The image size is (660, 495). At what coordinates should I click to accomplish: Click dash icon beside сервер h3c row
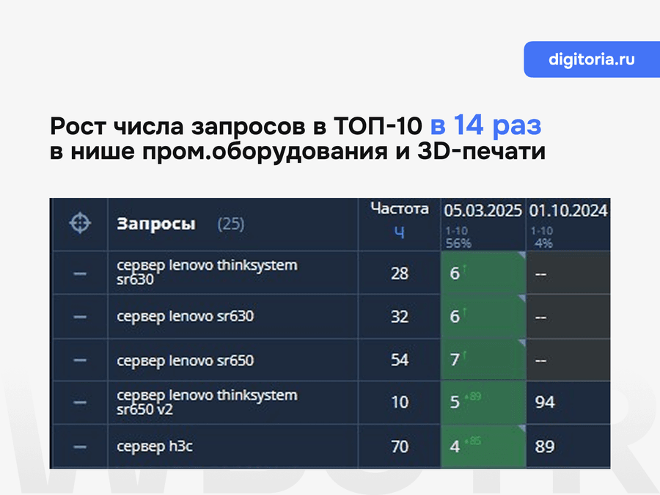81,446
